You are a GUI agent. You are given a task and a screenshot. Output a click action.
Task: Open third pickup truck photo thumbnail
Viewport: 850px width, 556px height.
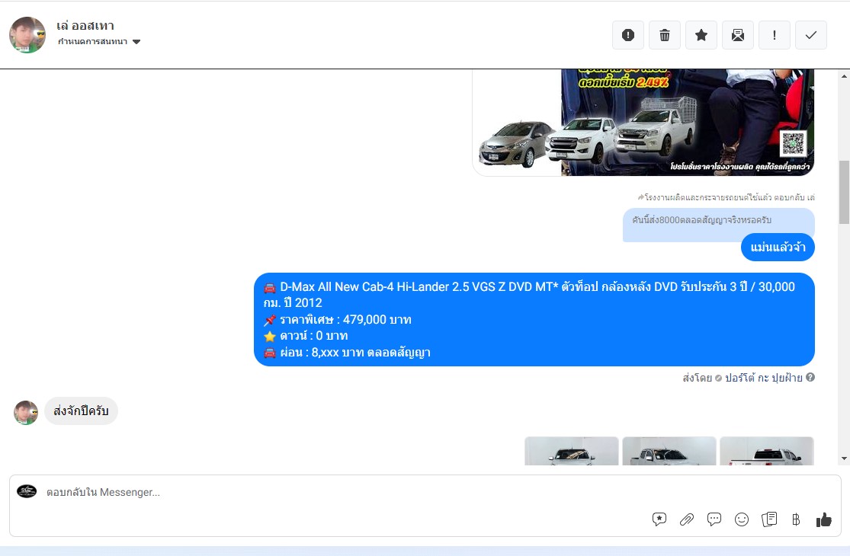(766, 451)
